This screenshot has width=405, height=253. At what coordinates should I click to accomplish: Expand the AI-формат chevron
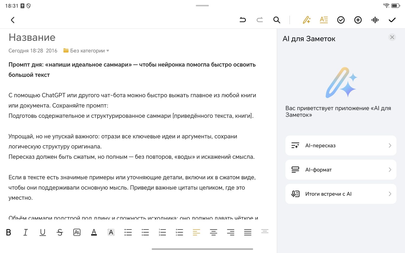click(x=390, y=170)
